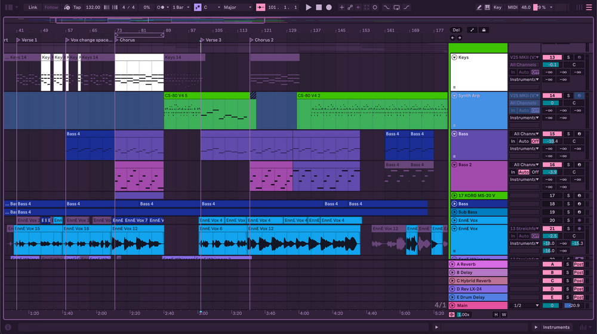The image size is (597, 334).
Task: Click the diagonal arrow icon beside Del
Action: (472, 30)
